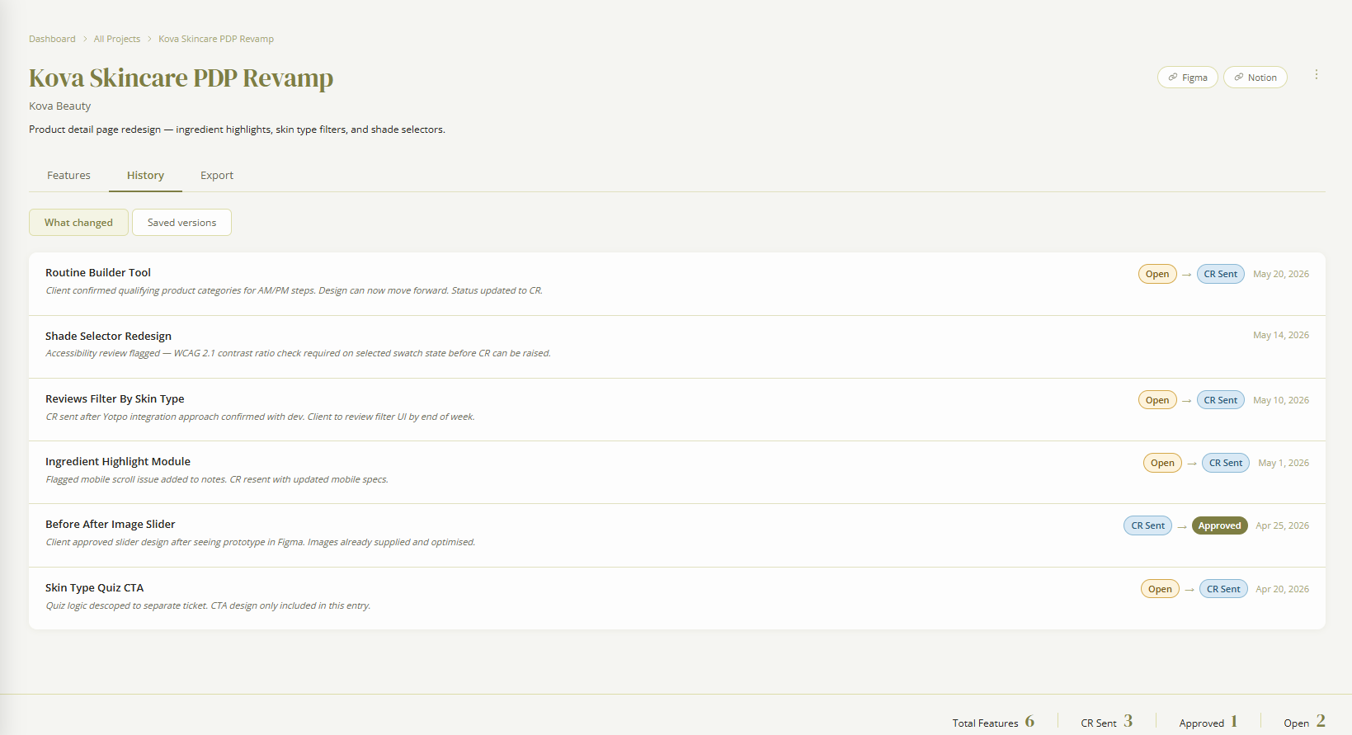Click CR Sent badge on Before After row
Viewport: 1352px width, 735px height.
1147,525
